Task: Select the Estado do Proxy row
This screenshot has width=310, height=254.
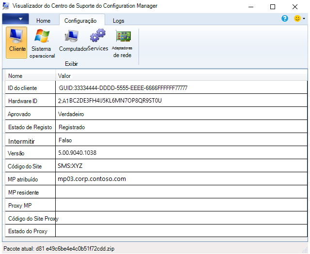Action: click(x=156, y=231)
